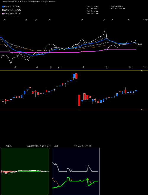Click the white DOW MT legend swatch
The width and height of the screenshot is (148, 195).
[x=3, y=10]
